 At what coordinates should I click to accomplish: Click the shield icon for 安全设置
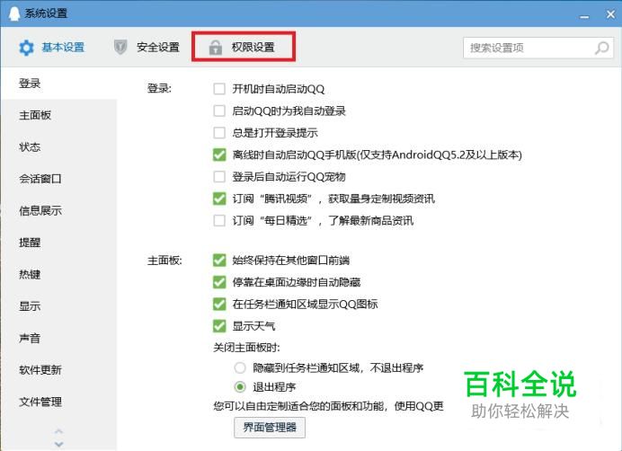coord(120,48)
